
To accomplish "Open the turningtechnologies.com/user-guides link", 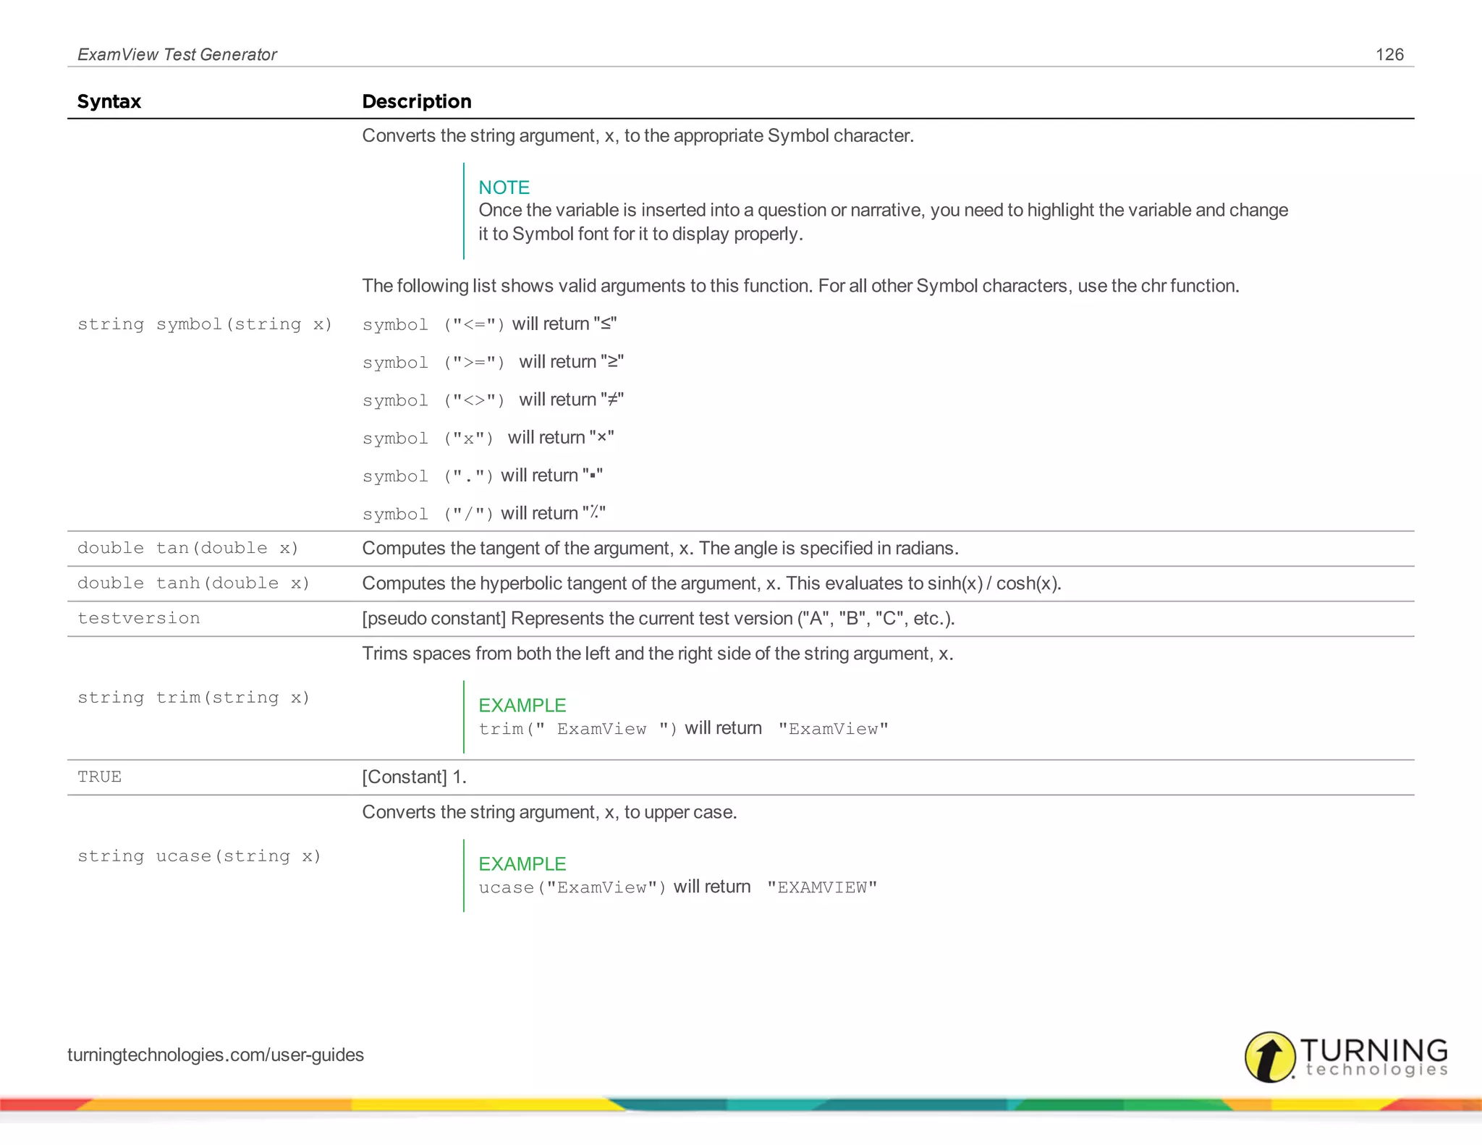I will (x=215, y=1055).
